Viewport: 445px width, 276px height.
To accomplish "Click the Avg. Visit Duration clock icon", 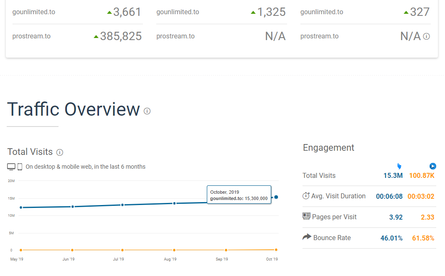I will tap(306, 196).
